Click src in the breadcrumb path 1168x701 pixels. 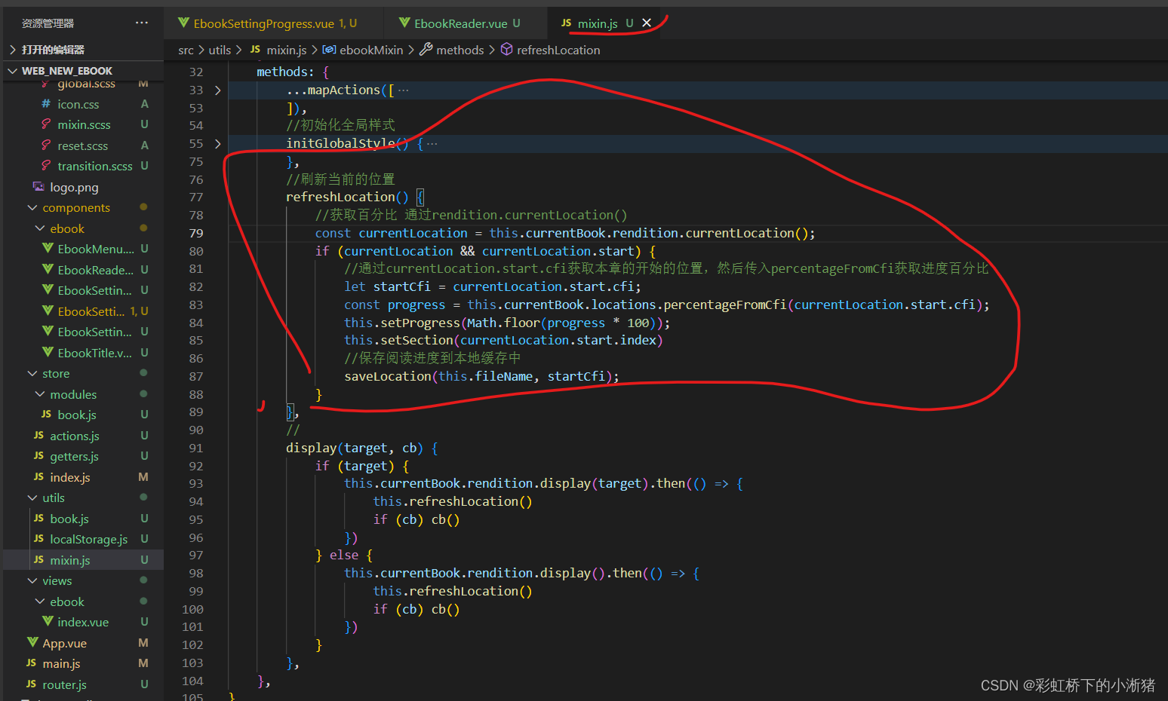(186, 50)
